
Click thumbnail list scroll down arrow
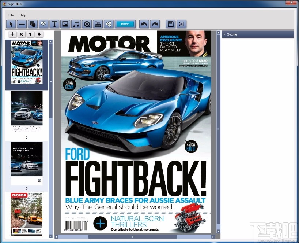[x=50, y=236]
